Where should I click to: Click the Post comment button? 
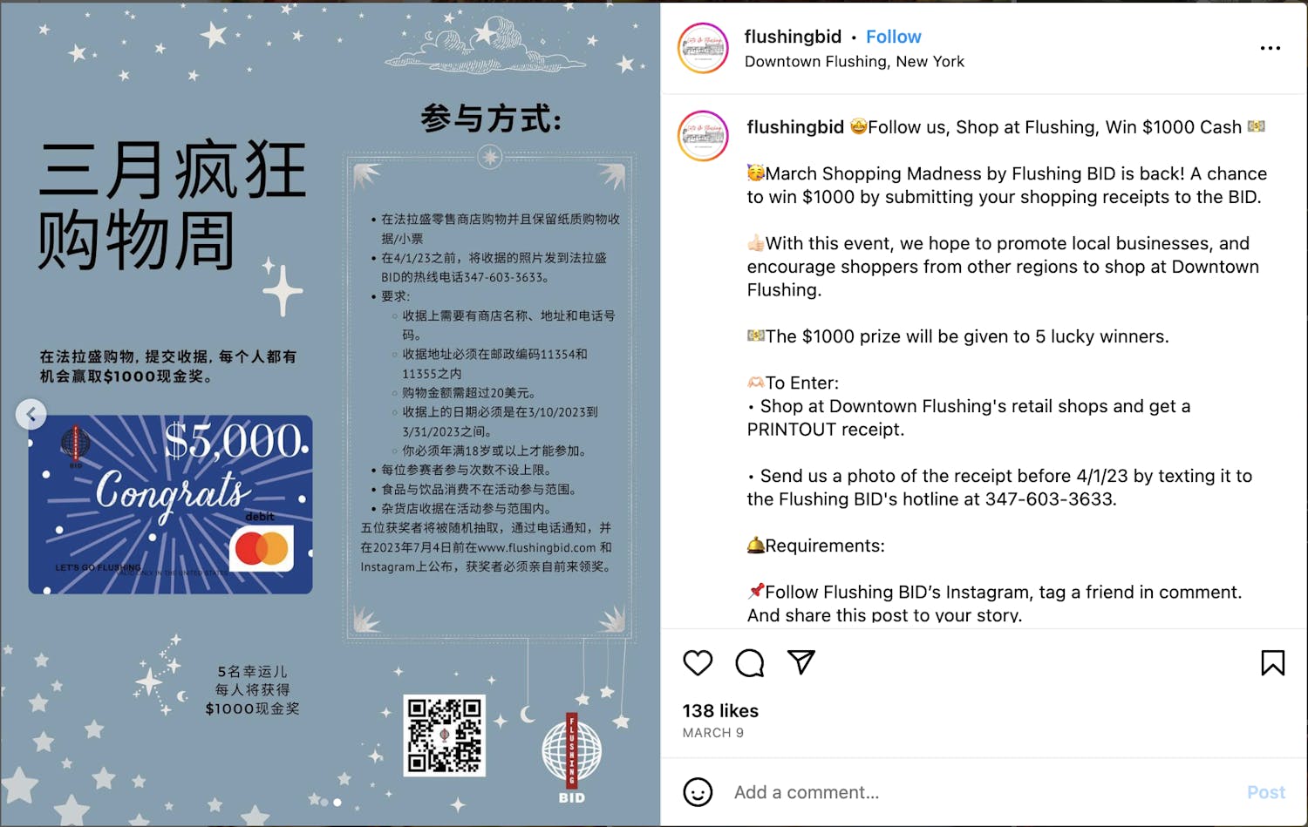(x=1265, y=792)
